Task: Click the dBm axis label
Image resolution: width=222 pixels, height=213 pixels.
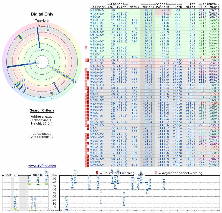Action: point(54,176)
